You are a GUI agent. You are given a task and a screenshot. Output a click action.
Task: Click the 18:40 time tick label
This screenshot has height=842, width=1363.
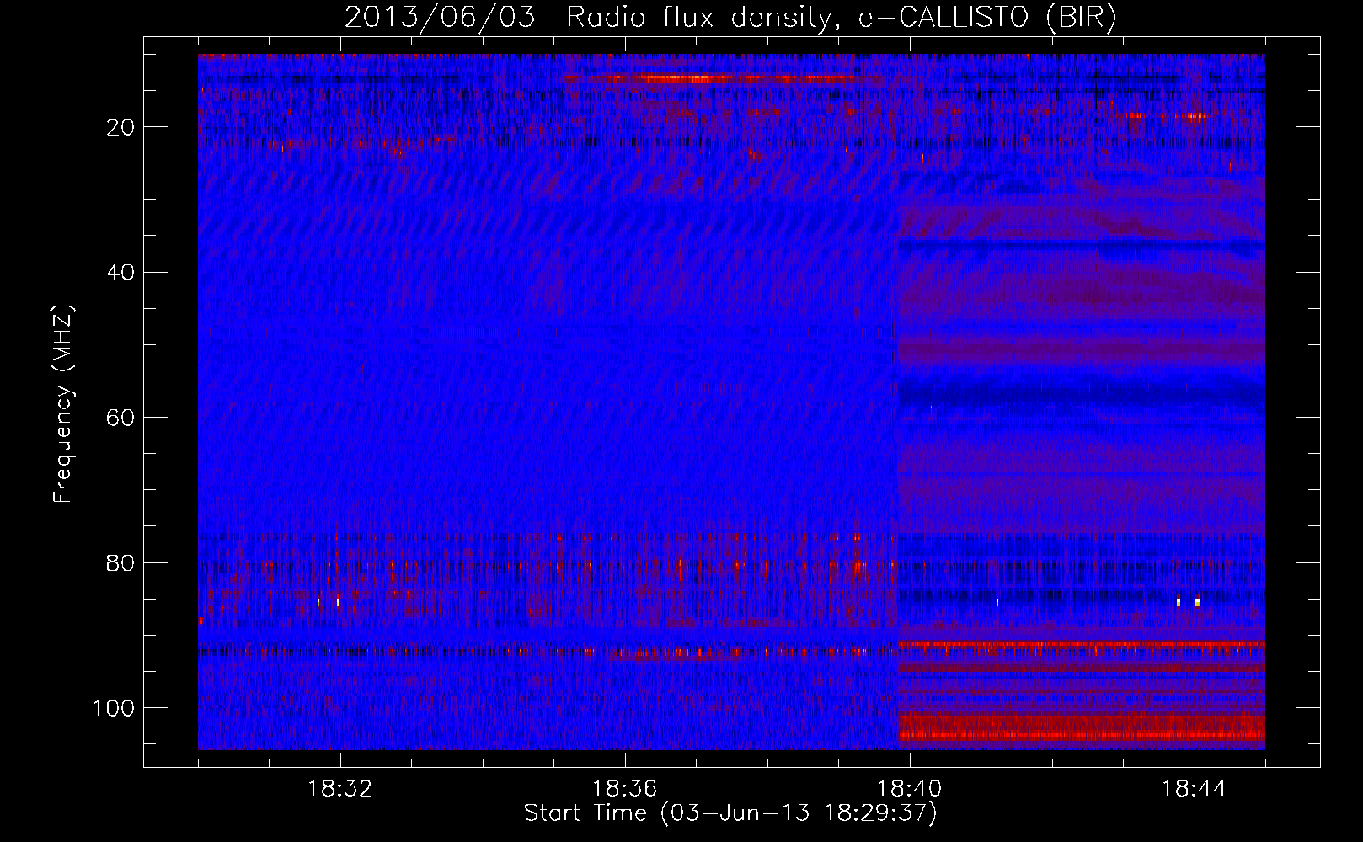pyautogui.click(x=909, y=789)
